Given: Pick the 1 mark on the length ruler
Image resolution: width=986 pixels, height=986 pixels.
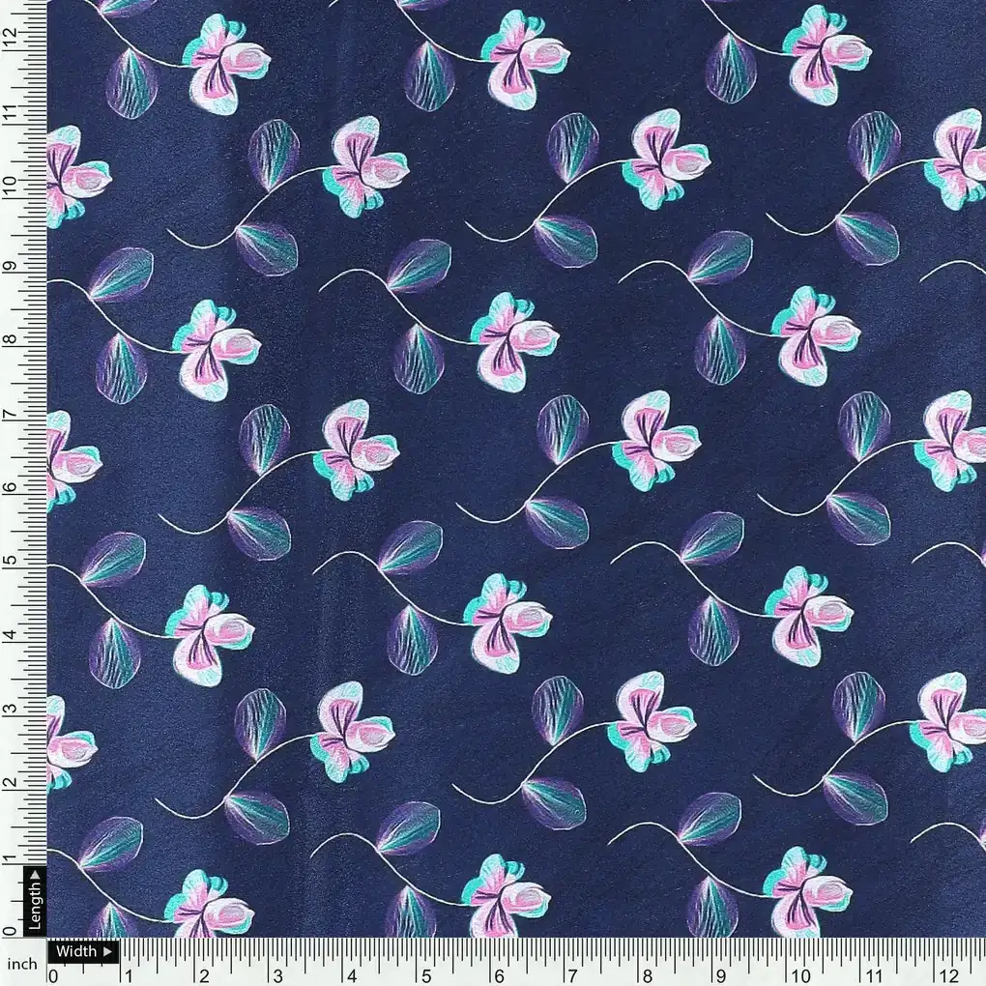Looking at the screenshot, I should pyautogui.click(x=9, y=859).
